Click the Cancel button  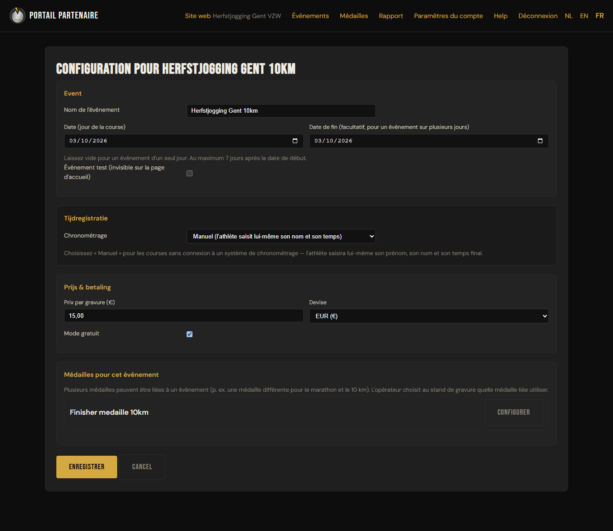[x=142, y=467]
